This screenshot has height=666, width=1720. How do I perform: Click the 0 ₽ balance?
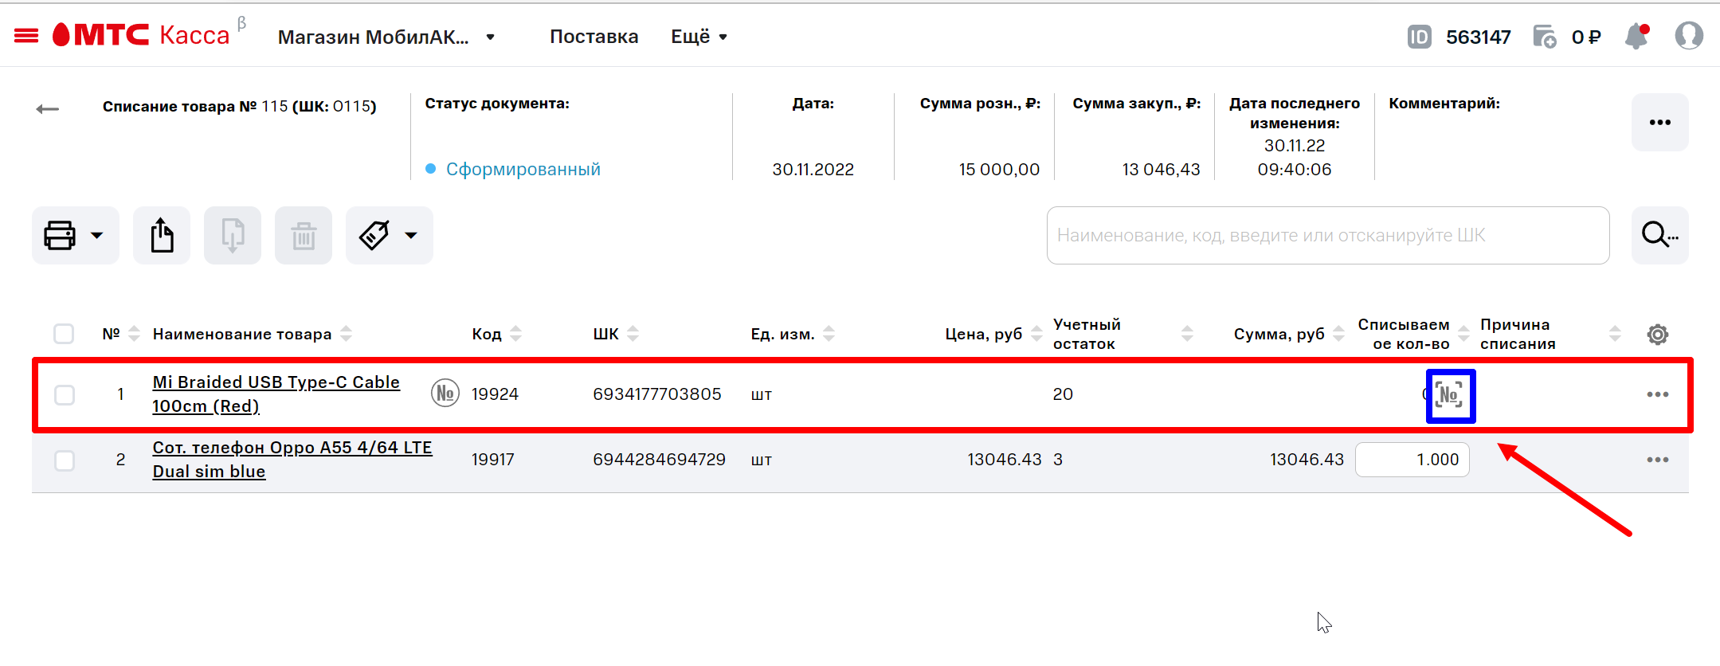(x=1585, y=37)
